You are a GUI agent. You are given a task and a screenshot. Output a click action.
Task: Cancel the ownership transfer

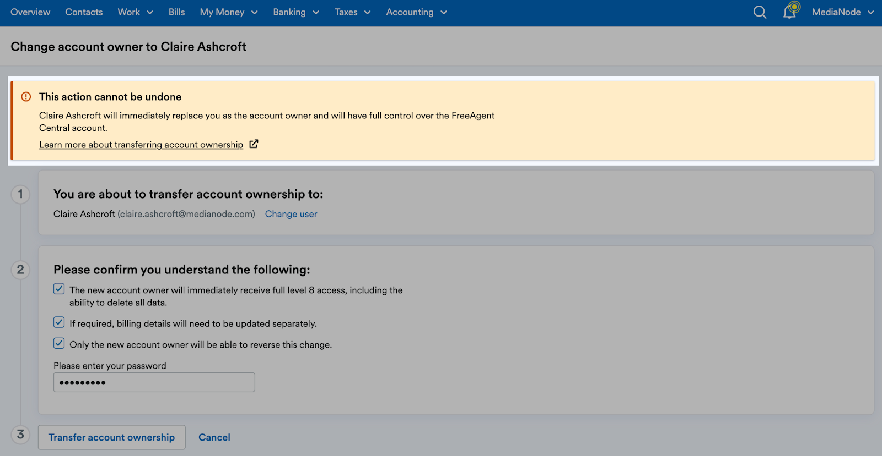click(214, 437)
